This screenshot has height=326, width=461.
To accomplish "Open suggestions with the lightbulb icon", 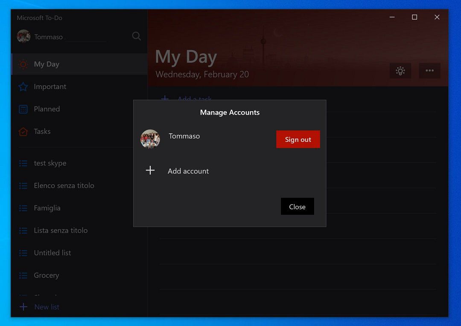I will (400, 71).
